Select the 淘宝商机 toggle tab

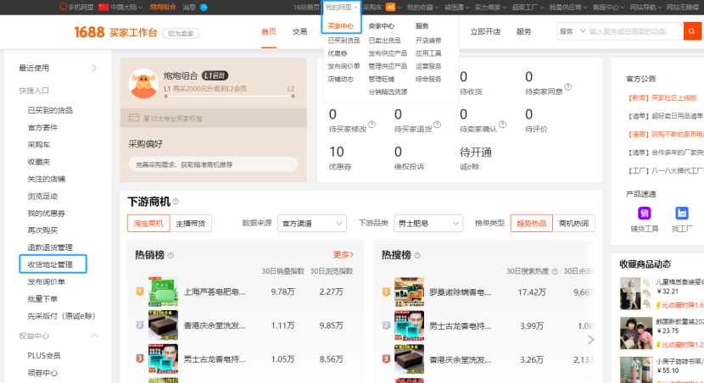[x=148, y=224]
